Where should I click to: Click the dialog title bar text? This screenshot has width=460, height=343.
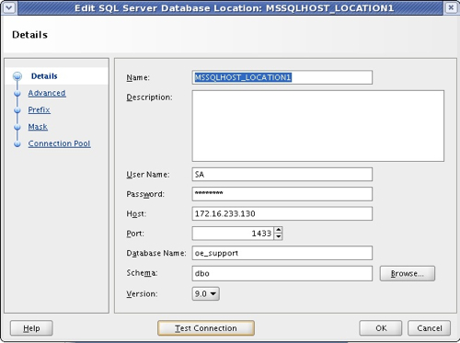coord(234,8)
